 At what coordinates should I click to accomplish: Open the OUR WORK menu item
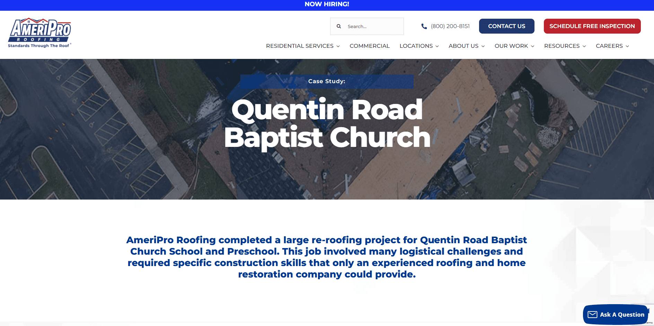(x=511, y=46)
